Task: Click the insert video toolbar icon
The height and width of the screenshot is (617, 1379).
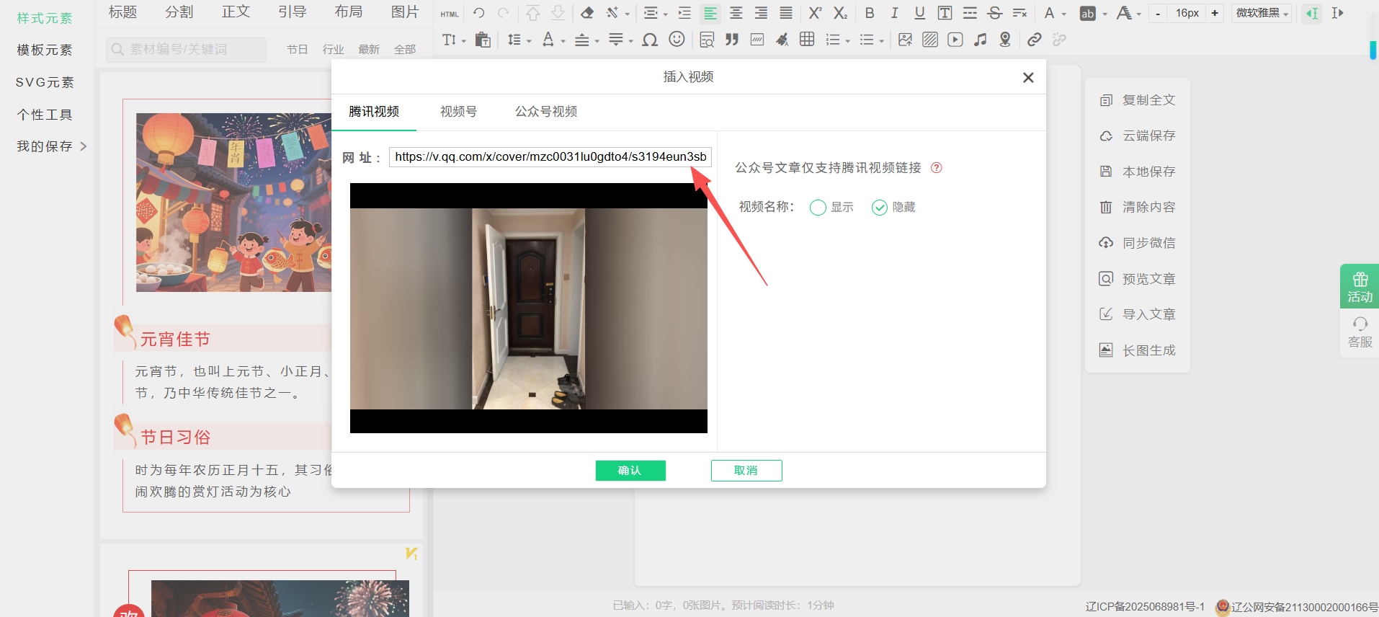Action: [x=955, y=40]
